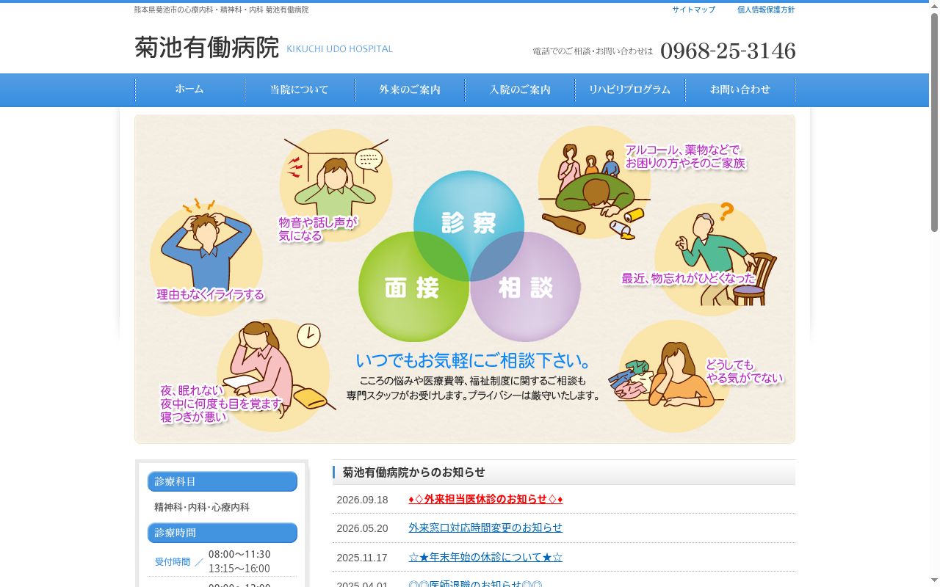
Task: Click the 理由もなくイライラする illustration
Action: (206, 255)
